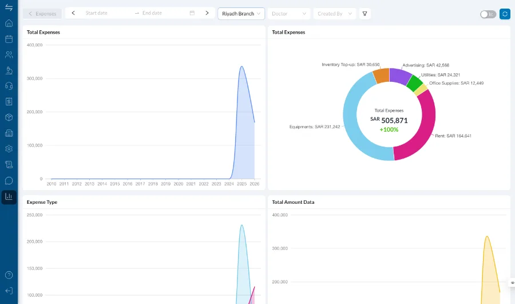Image resolution: width=515 pixels, height=304 pixels.
Task: Click the eye icon at right edge
Action: coord(512,283)
